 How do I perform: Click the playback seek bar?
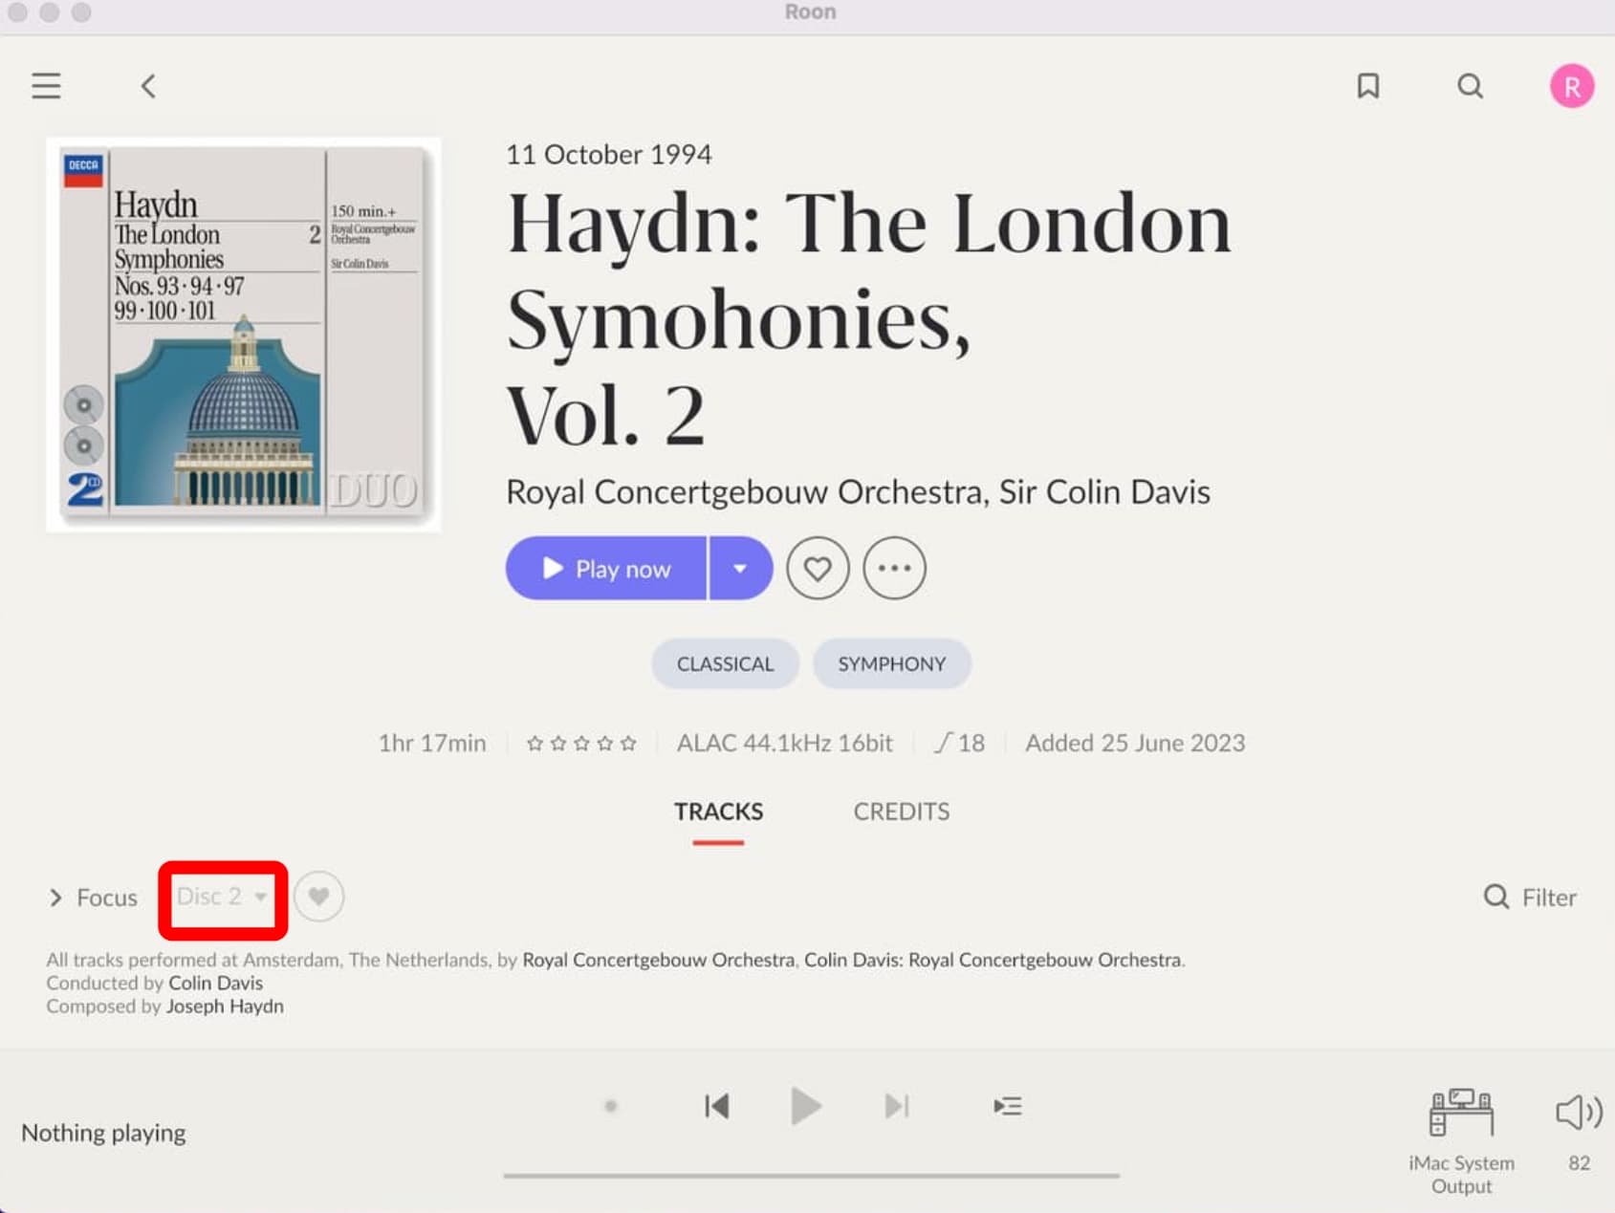point(811,1176)
